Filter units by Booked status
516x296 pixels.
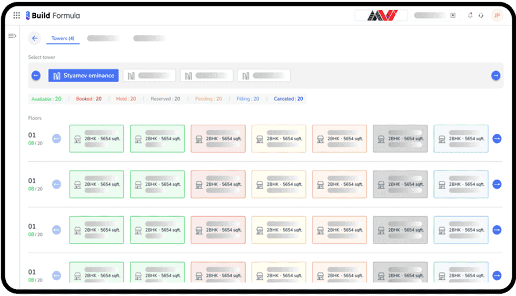(89, 99)
